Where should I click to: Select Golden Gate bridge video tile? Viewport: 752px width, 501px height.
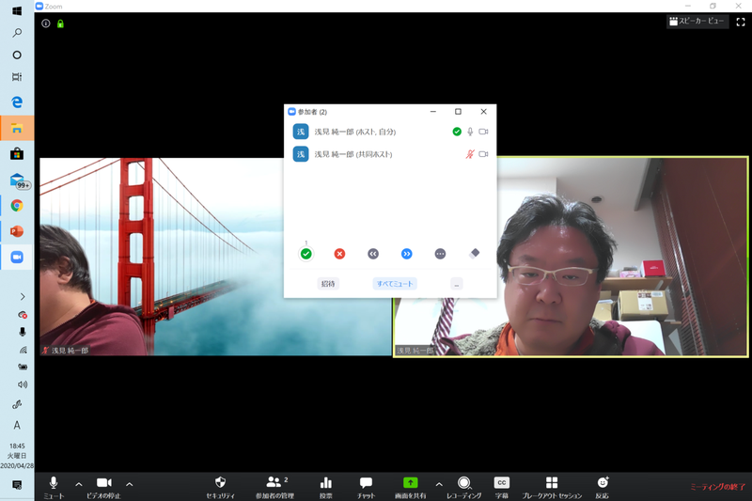click(x=215, y=257)
